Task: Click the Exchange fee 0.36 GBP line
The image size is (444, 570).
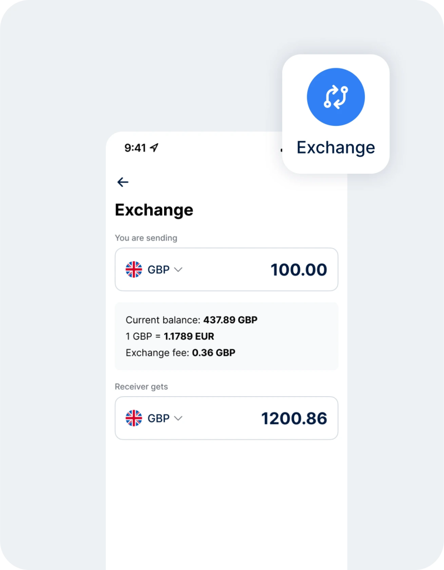Action: pos(180,352)
